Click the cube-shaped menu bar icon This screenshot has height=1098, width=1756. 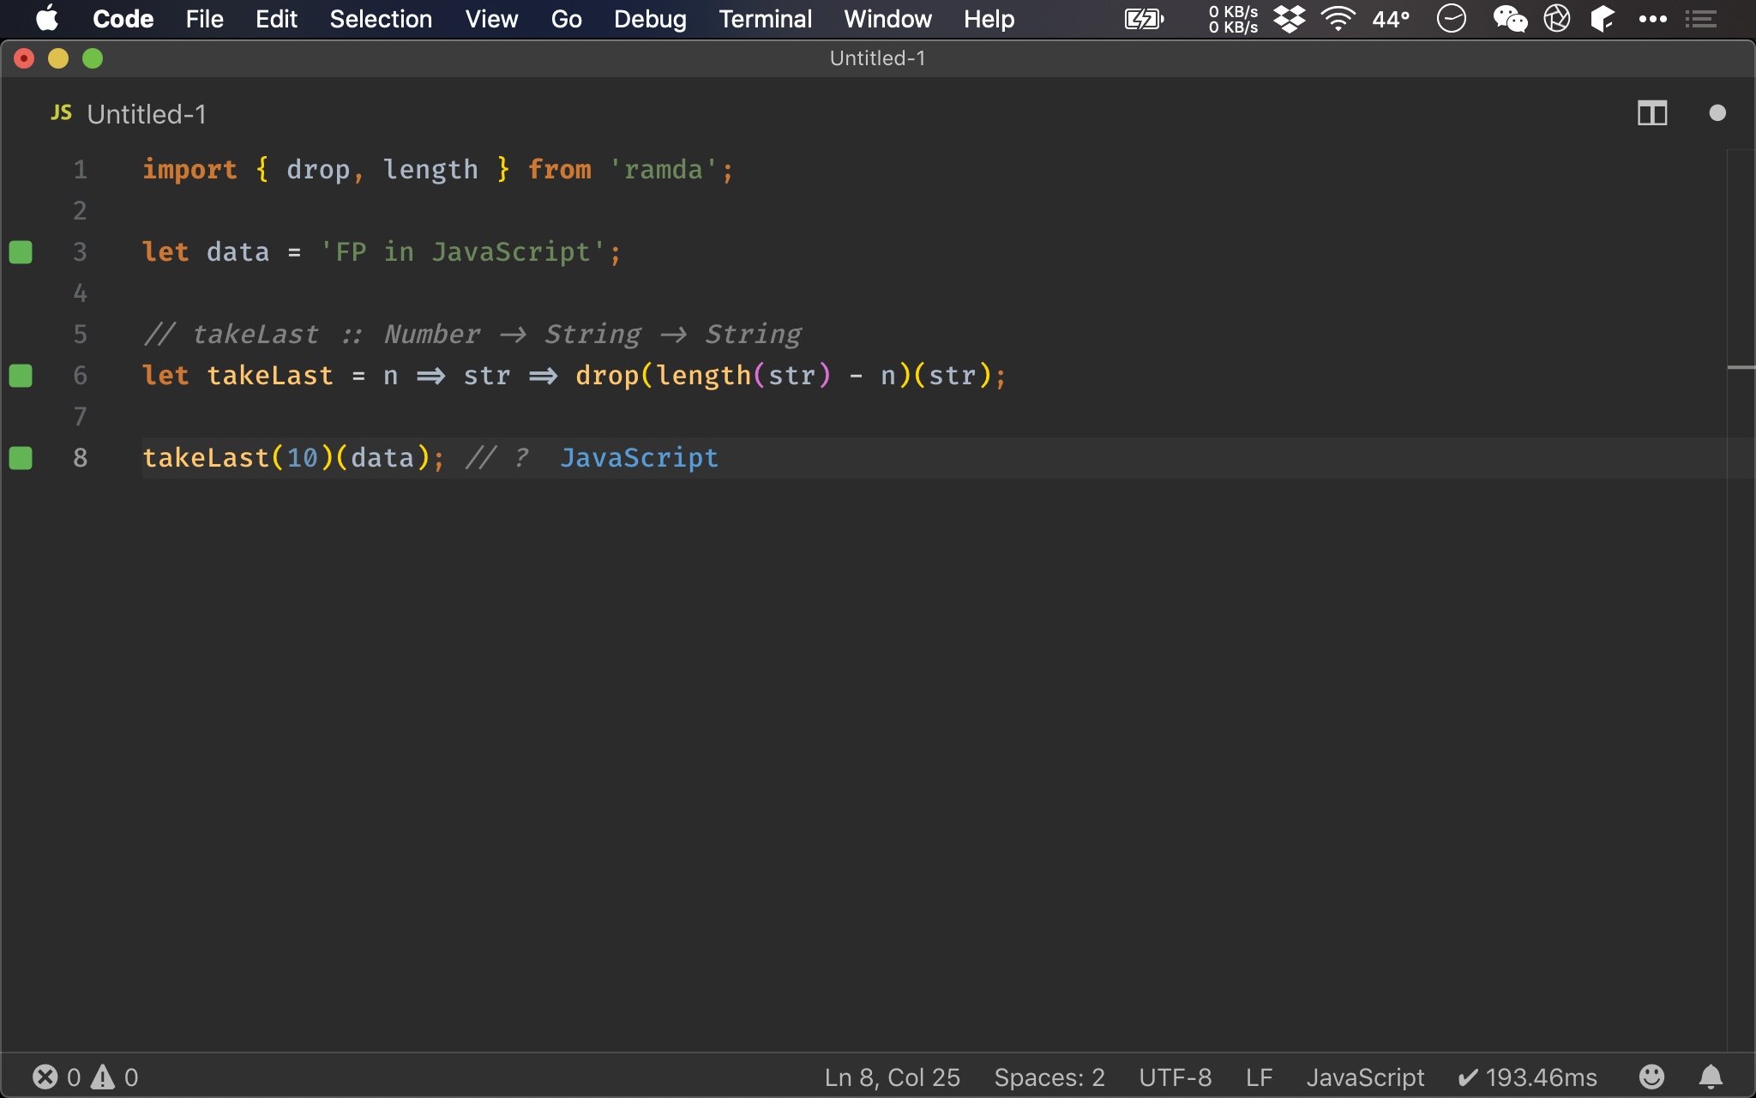point(1603,19)
